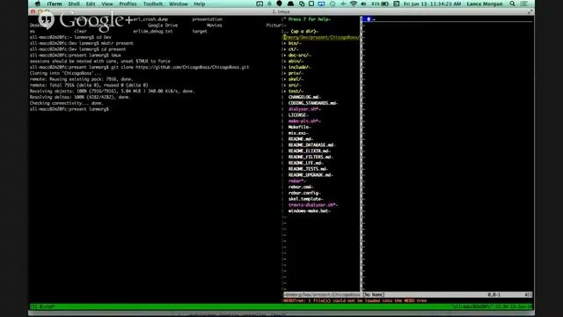Expand the doc-src/ directory arrow
Image resolution: width=563 pixels, height=317 pixels.
(285, 55)
